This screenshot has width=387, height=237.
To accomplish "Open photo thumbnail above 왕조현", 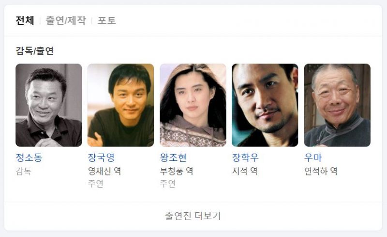I will (x=193, y=105).
